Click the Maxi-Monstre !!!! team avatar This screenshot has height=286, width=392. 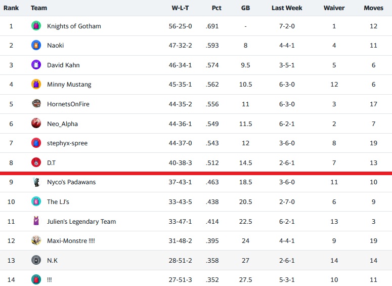[36, 241]
